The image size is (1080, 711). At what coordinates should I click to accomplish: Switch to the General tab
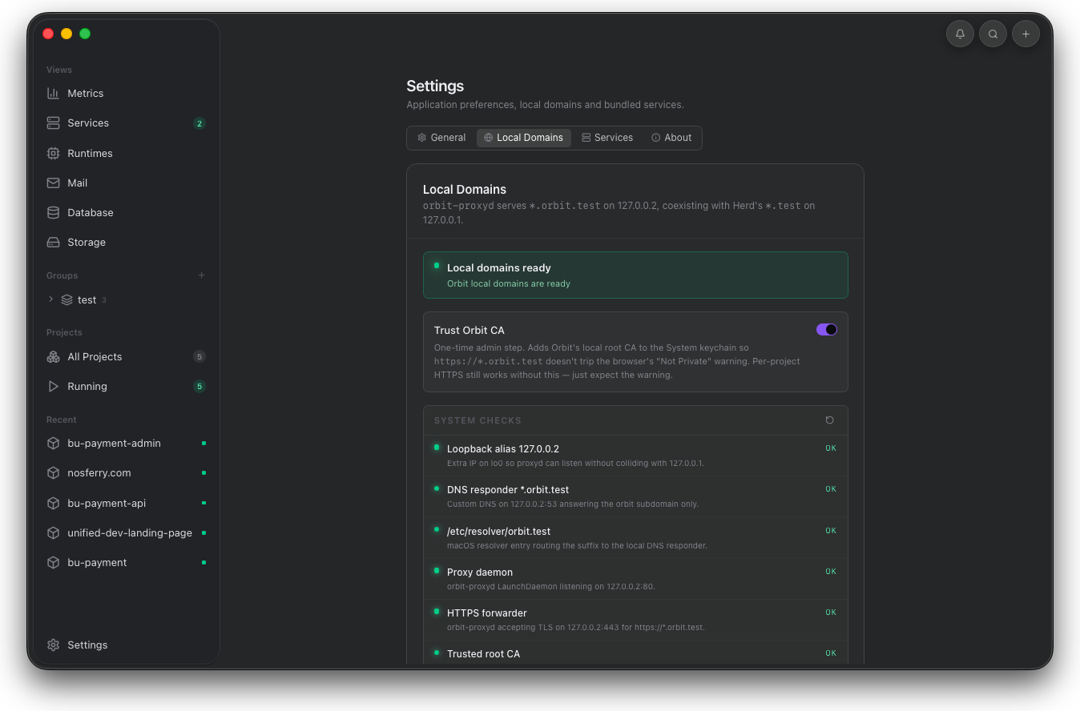tap(441, 138)
